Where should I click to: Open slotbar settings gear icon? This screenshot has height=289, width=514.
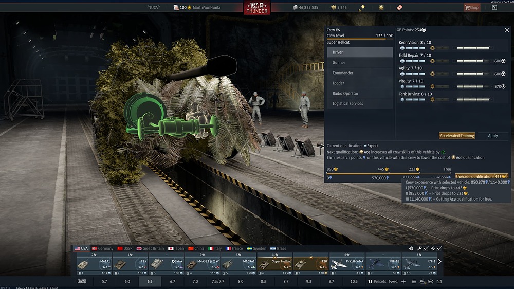pyautogui.click(x=411, y=248)
